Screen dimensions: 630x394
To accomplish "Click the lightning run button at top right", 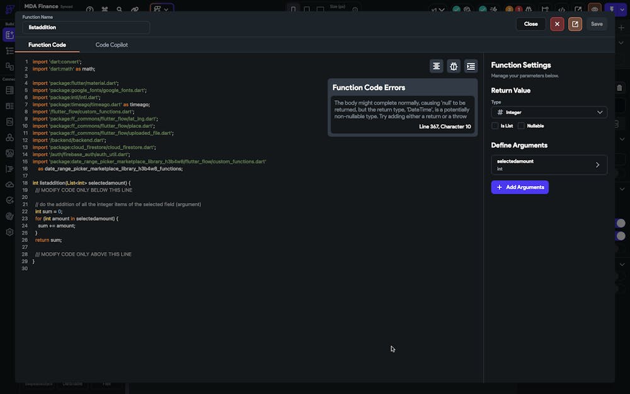I will 612,9.
